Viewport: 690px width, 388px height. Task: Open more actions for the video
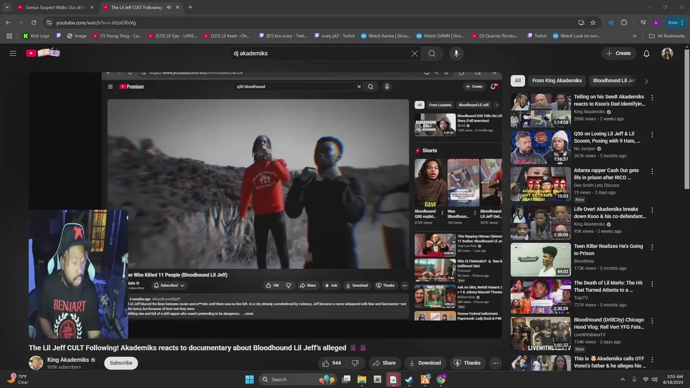495,363
